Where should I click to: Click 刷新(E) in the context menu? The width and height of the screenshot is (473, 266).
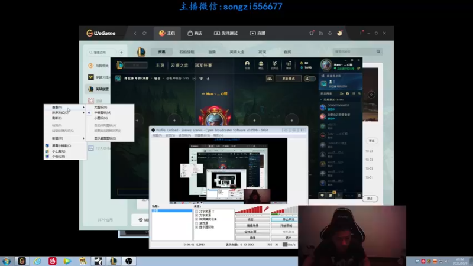click(57, 118)
